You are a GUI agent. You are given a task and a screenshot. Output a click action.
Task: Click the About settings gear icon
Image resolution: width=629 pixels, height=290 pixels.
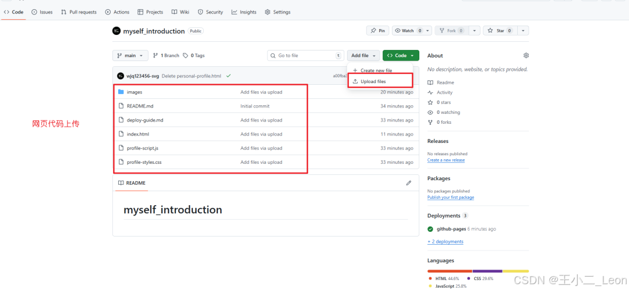point(526,55)
